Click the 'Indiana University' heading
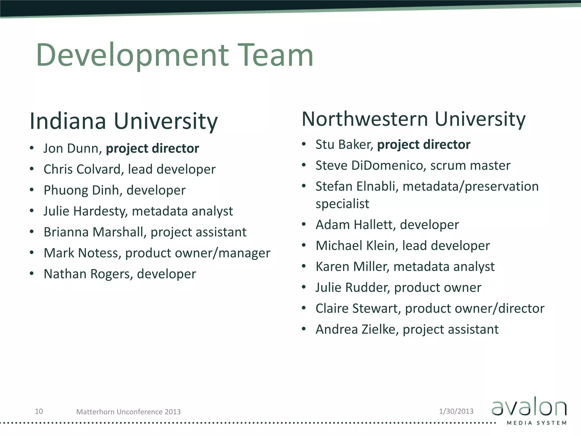 tap(124, 121)
